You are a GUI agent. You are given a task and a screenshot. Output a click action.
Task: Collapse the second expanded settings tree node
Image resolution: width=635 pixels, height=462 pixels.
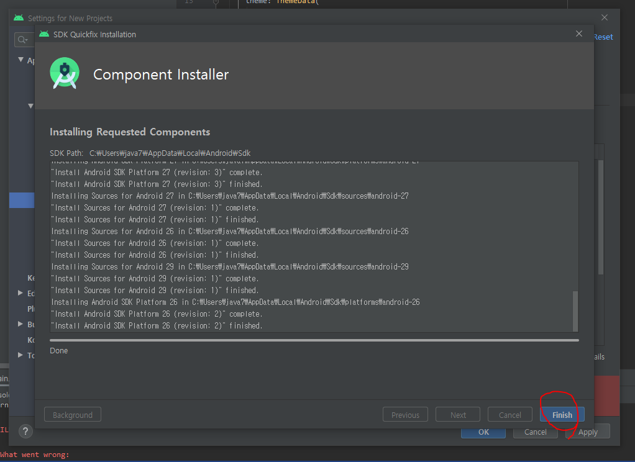(31, 106)
